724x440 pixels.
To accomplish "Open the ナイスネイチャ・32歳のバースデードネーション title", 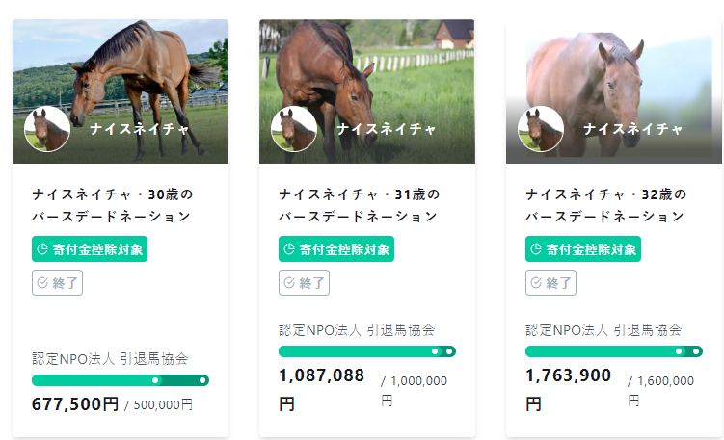I will pos(606,205).
